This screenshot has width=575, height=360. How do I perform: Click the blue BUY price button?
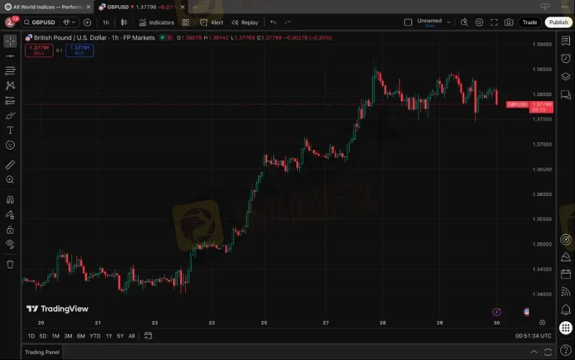click(x=80, y=50)
